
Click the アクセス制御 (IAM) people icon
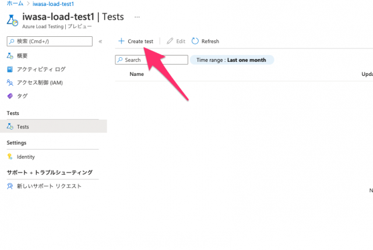pyautogui.click(x=10, y=83)
